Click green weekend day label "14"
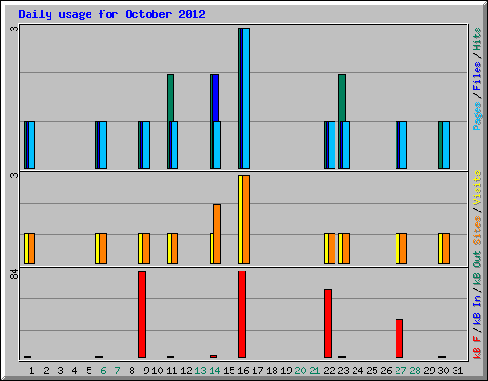Viewport: 488px width, 381px height. [214, 371]
